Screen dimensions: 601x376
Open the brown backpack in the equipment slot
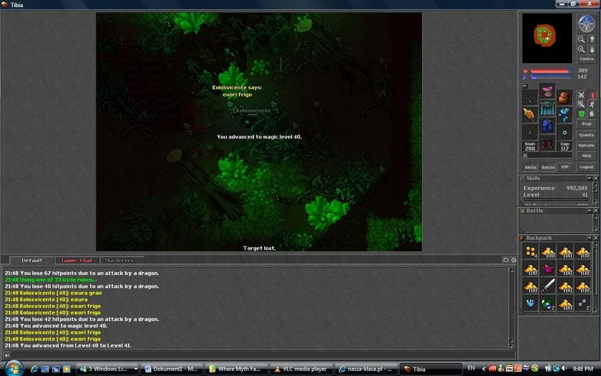[565, 98]
